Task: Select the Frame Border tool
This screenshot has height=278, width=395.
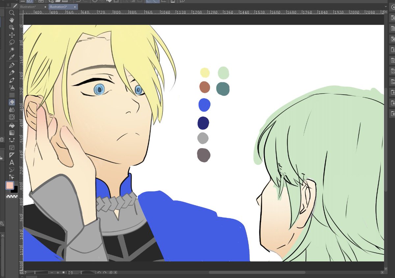Action: coord(12,148)
